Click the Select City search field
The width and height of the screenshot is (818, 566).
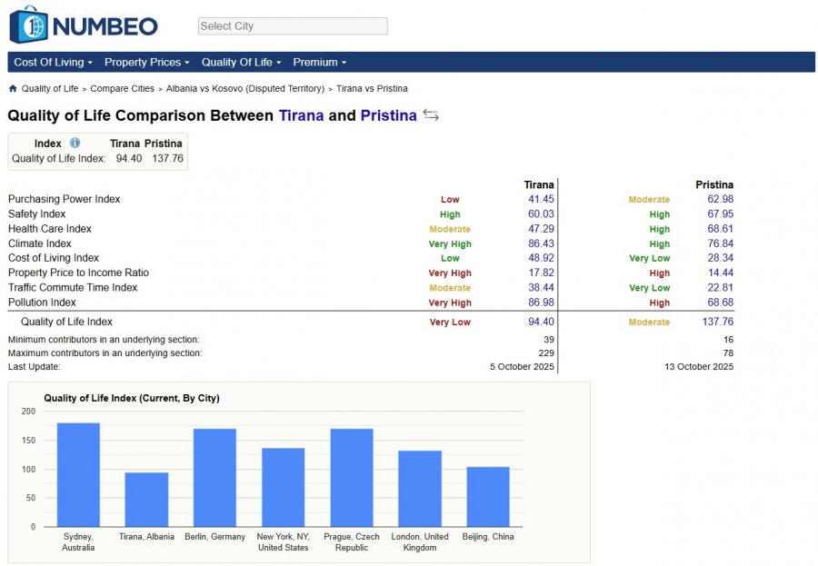pos(293,26)
